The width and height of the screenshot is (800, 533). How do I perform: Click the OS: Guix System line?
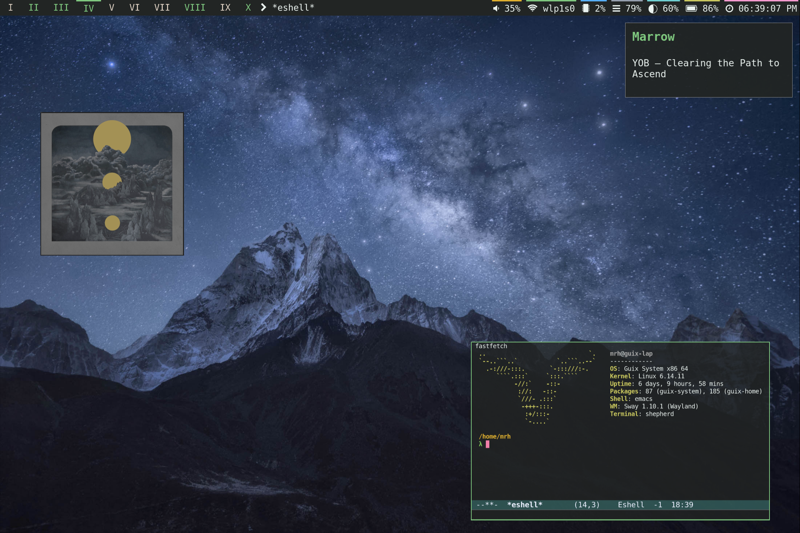click(x=649, y=369)
